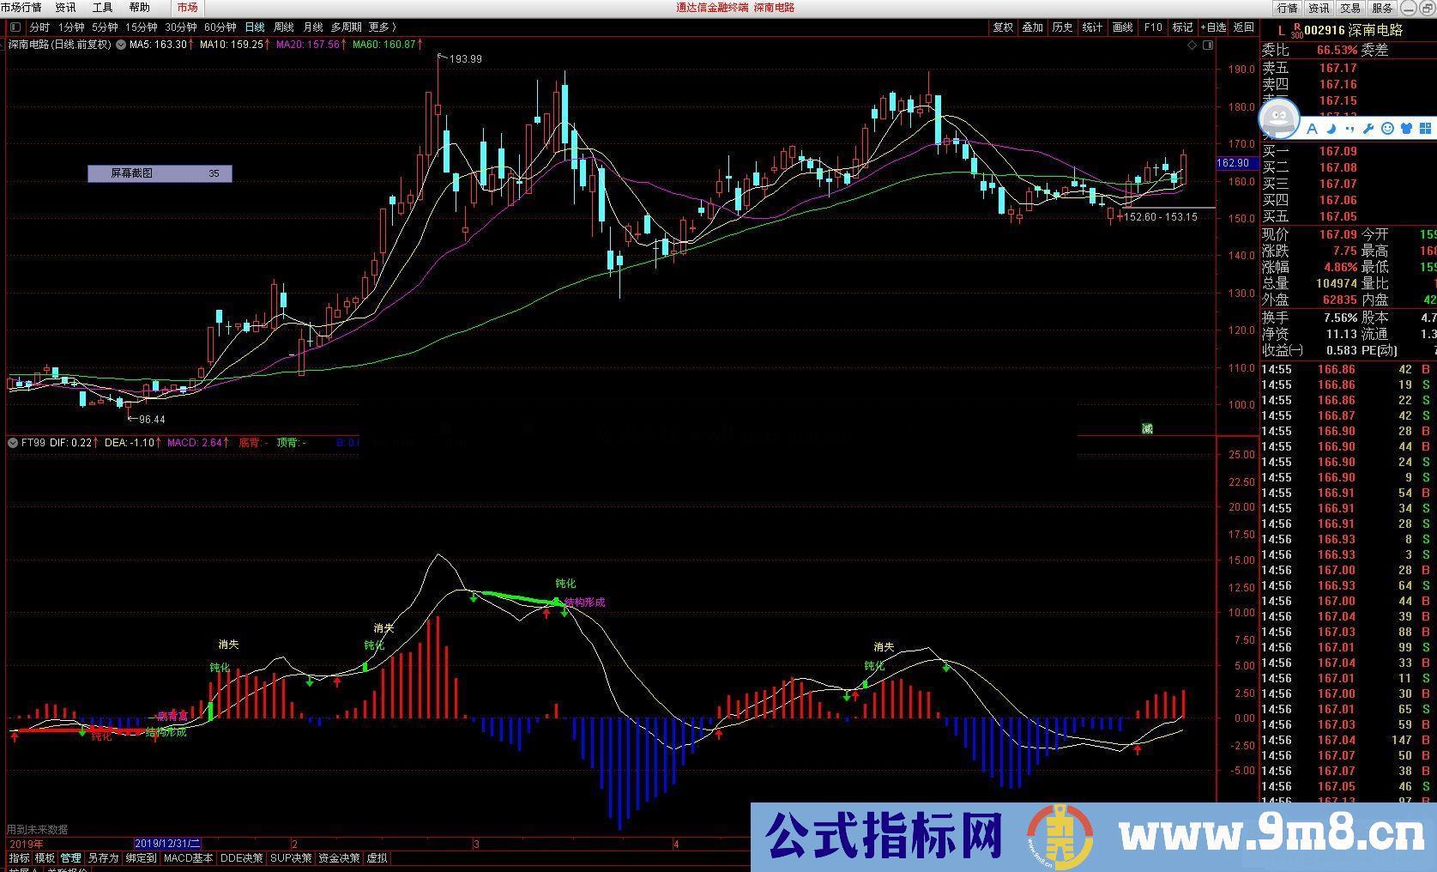The image size is (1437, 872).
Task: Toggle the split-panel icon near top right
Action: [x=1207, y=45]
